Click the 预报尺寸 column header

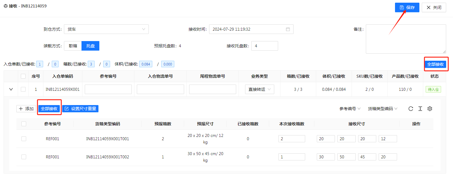pyautogui.click(x=205, y=124)
